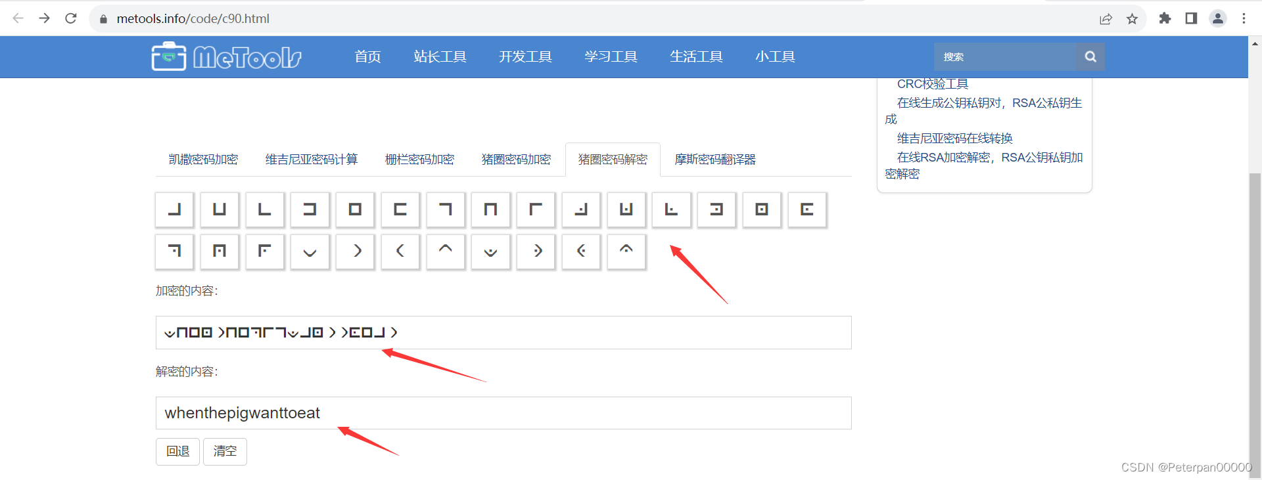Viewport: 1262px width, 480px height.
Task: Select the plain left-pointing angle pigpen symbol
Action: click(400, 251)
